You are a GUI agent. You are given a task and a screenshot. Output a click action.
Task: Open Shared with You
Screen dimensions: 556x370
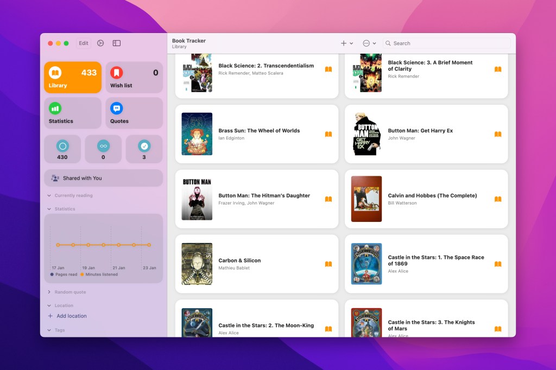point(104,178)
